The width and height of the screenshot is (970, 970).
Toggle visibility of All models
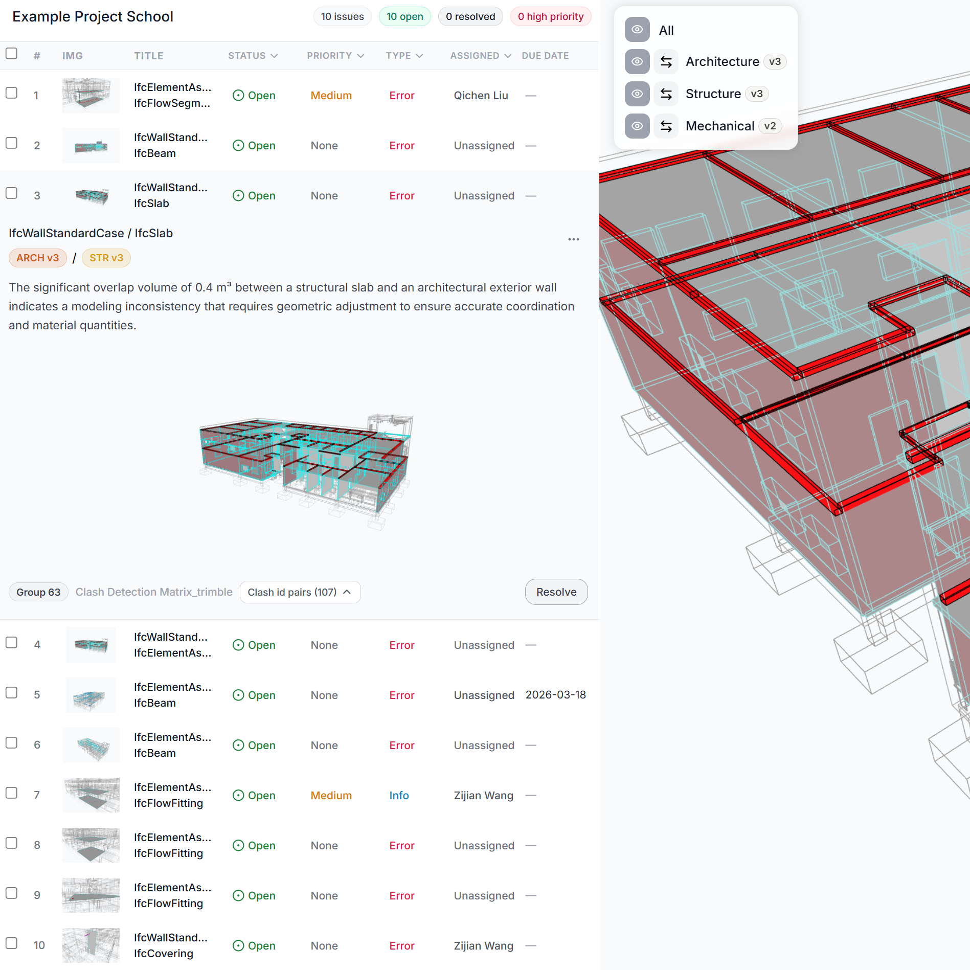click(637, 30)
